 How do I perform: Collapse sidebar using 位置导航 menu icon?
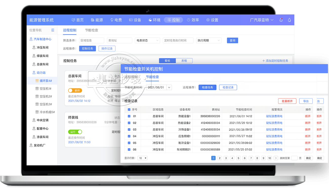(x=53, y=30)
